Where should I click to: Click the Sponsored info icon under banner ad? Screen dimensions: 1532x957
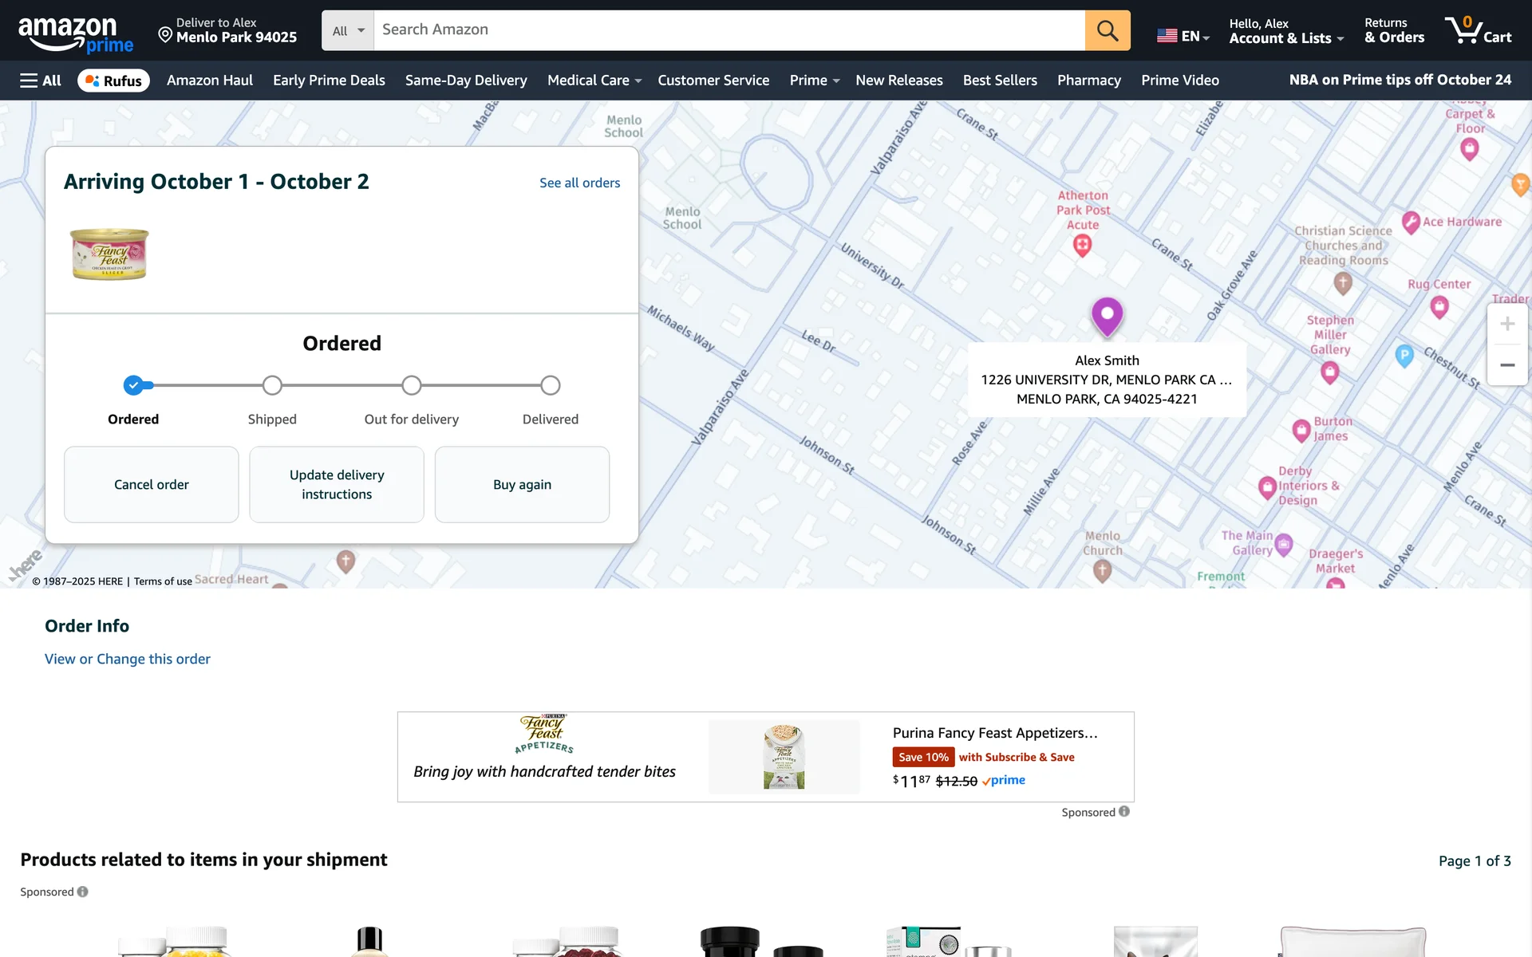click(1123, 812)
